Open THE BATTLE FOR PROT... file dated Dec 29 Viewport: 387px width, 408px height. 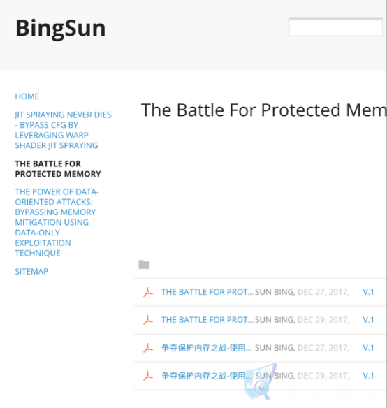[x=207, y=320]
